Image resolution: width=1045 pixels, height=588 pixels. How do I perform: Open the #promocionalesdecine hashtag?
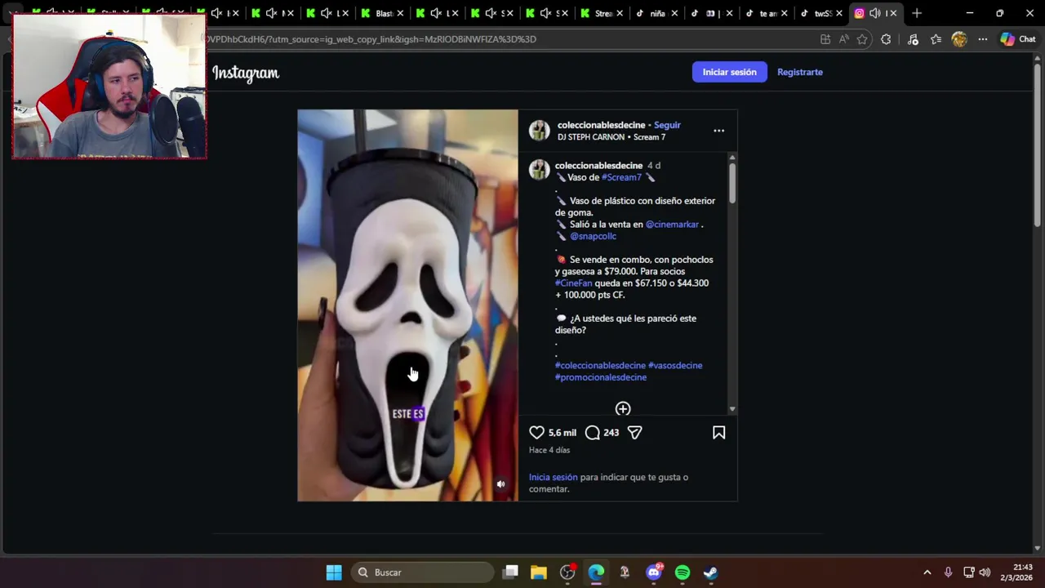pyautogui.click(x=601, y=377)
